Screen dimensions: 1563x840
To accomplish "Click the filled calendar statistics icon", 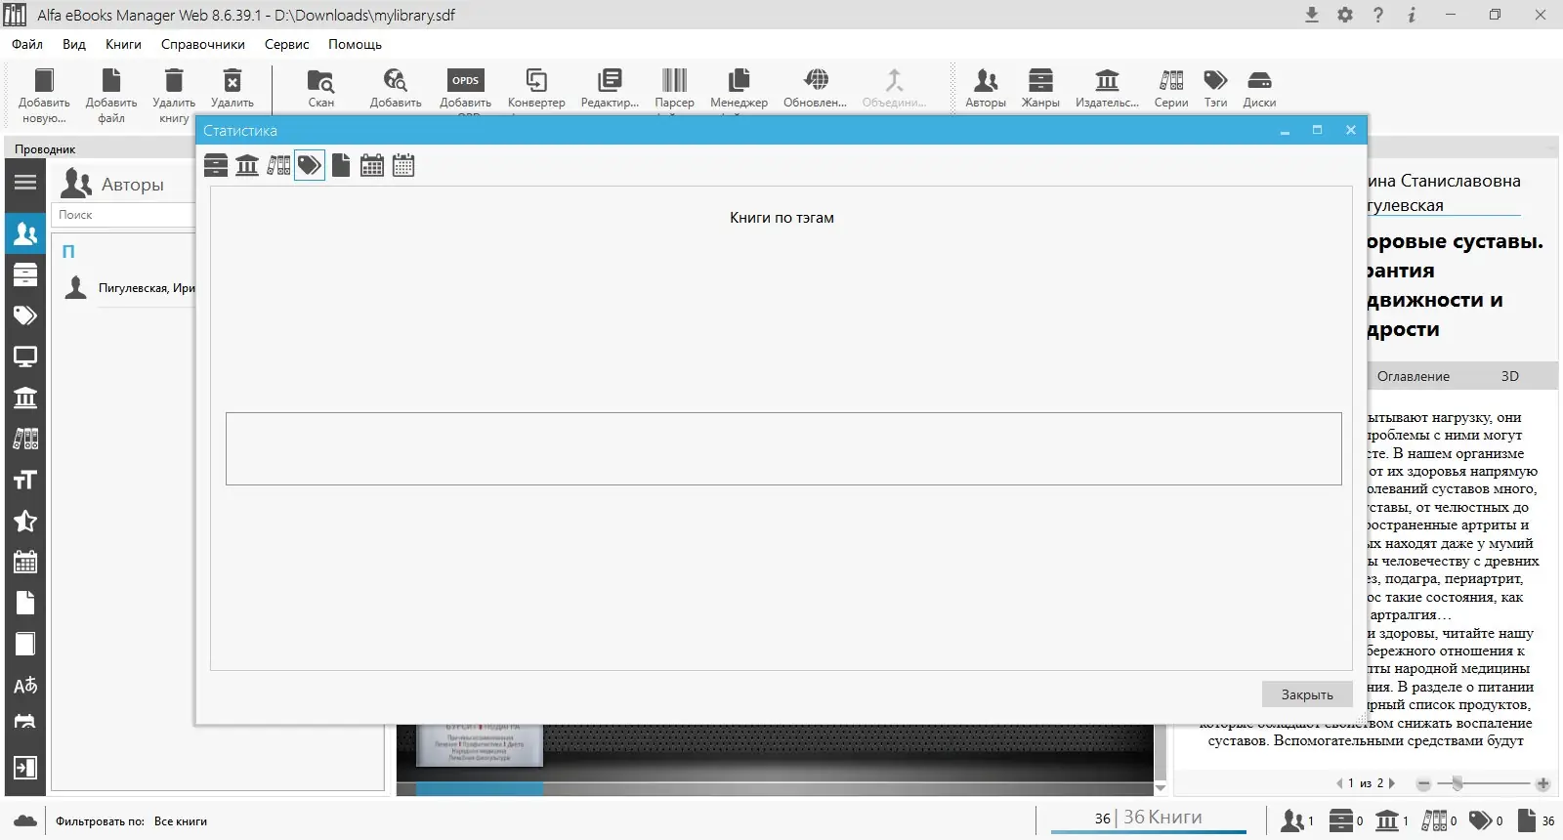I will [x=372, y=165].
